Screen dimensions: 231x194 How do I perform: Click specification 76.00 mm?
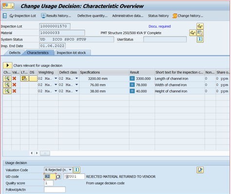[x=98, y=85]
